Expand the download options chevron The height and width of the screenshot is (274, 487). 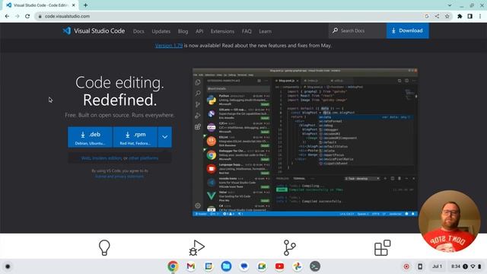pos(164,137)
